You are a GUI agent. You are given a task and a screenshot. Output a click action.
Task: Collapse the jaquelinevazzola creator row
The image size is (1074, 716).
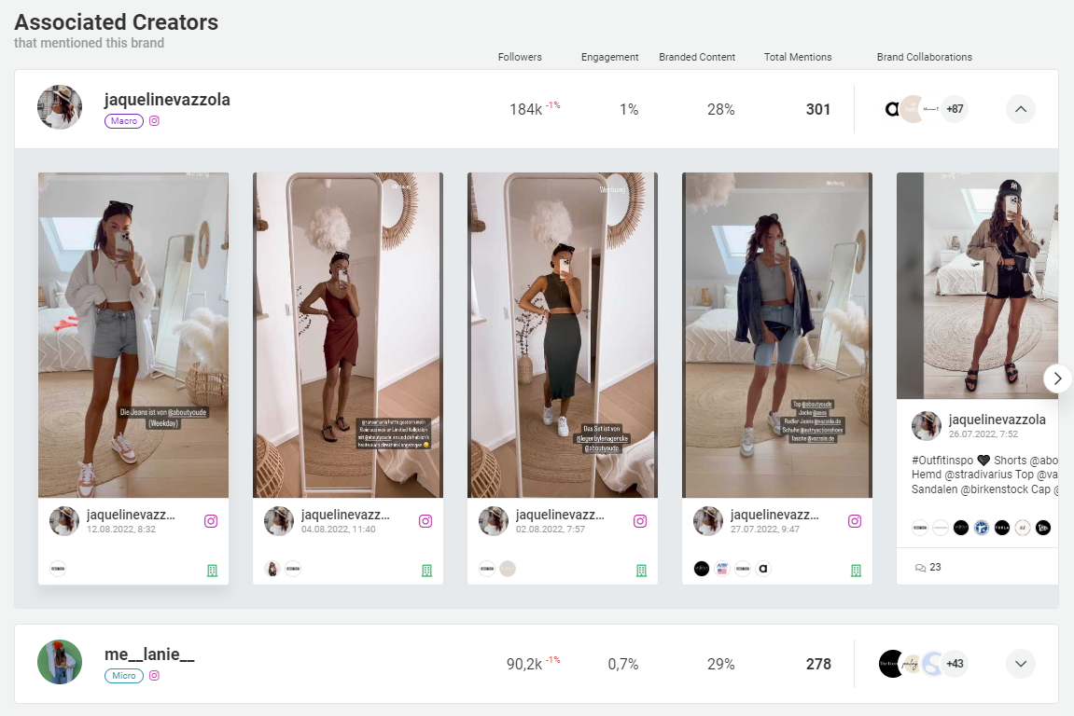tap(1020, 109)
